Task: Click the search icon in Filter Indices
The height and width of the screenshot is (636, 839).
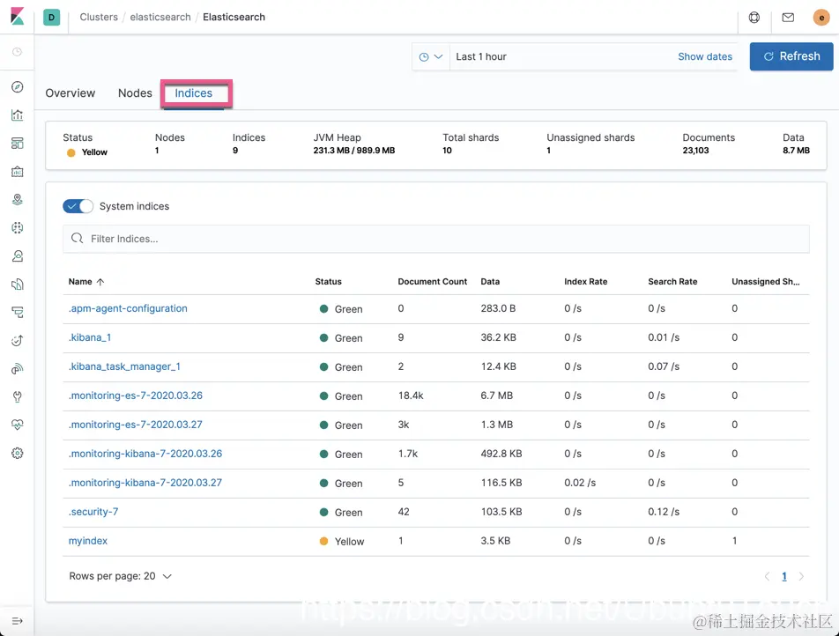Action: pyautogui.click(x=77, y=239)
